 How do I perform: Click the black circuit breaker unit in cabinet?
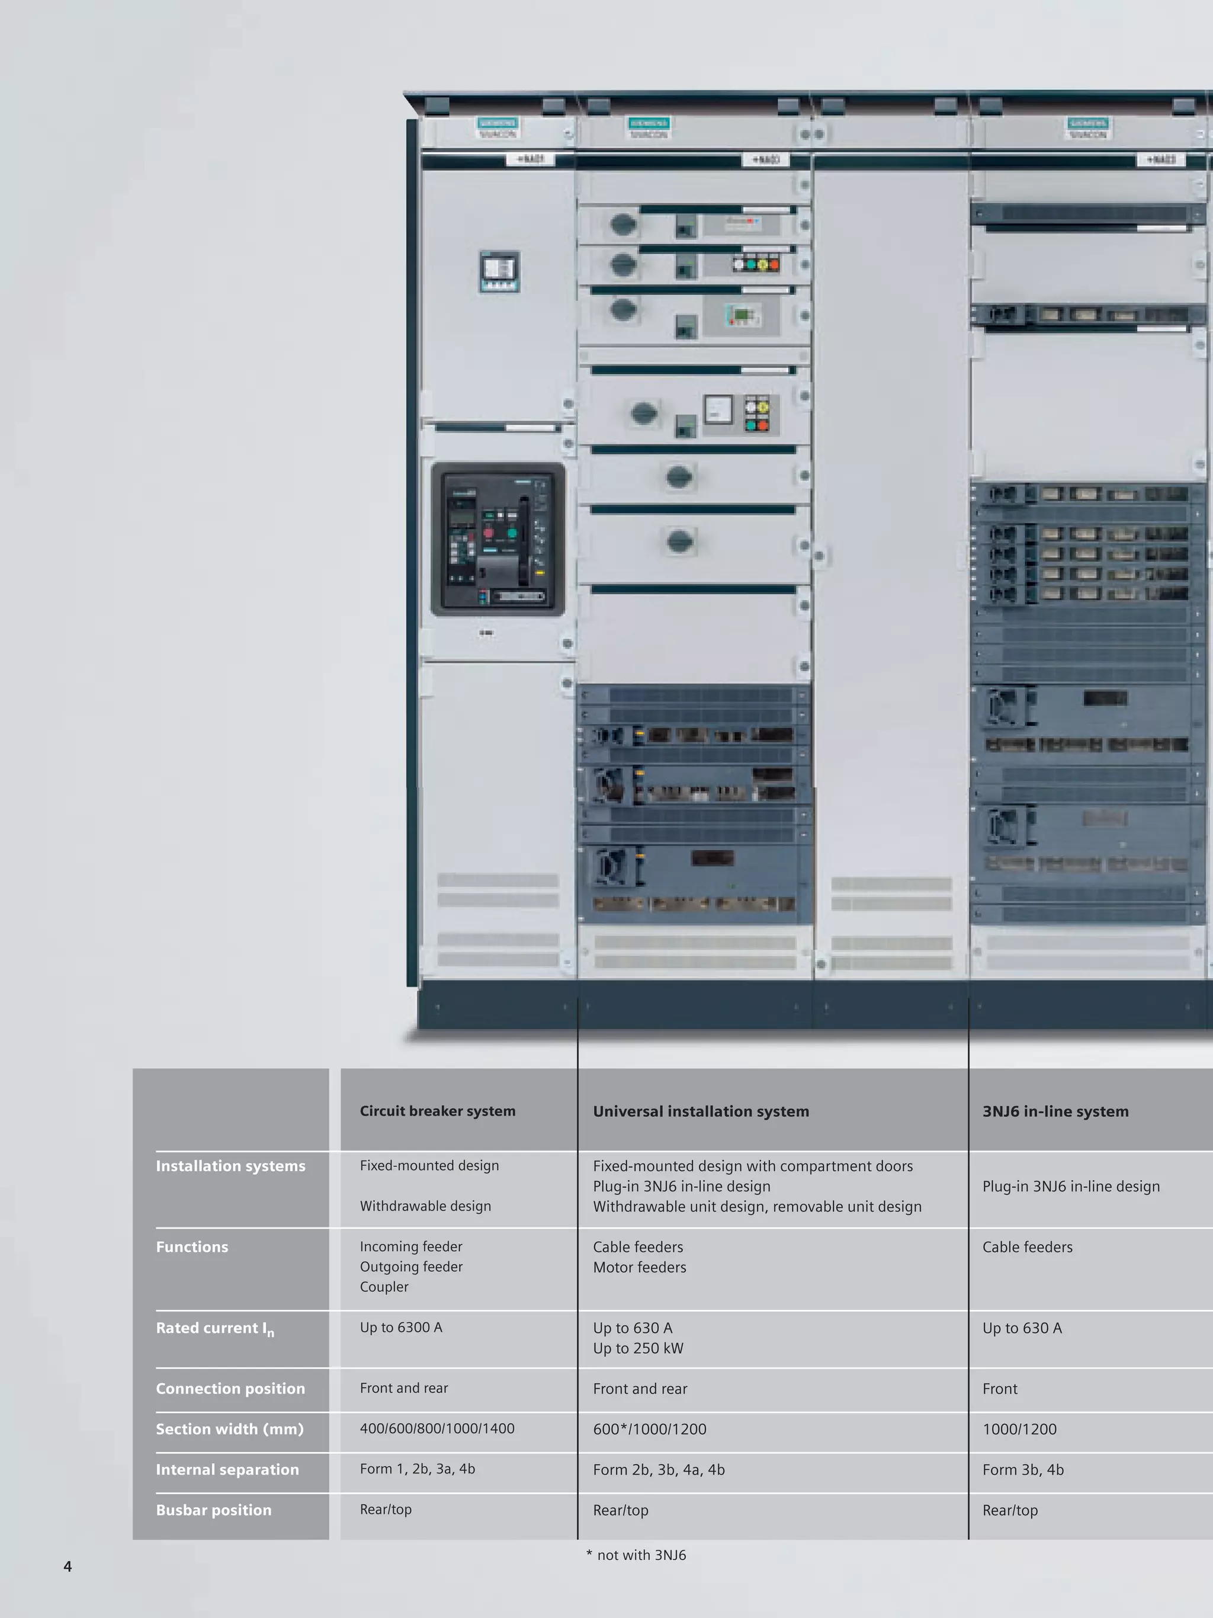coord(498,539)
